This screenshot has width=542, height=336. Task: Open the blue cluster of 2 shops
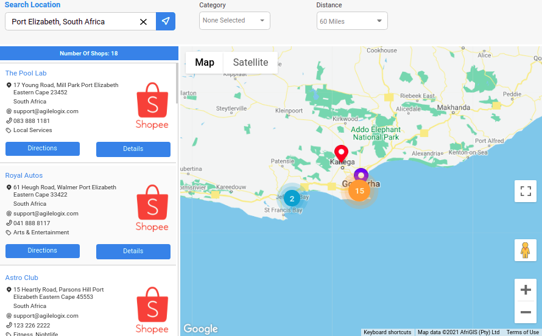pyautogui.click(x=292, y=198)
